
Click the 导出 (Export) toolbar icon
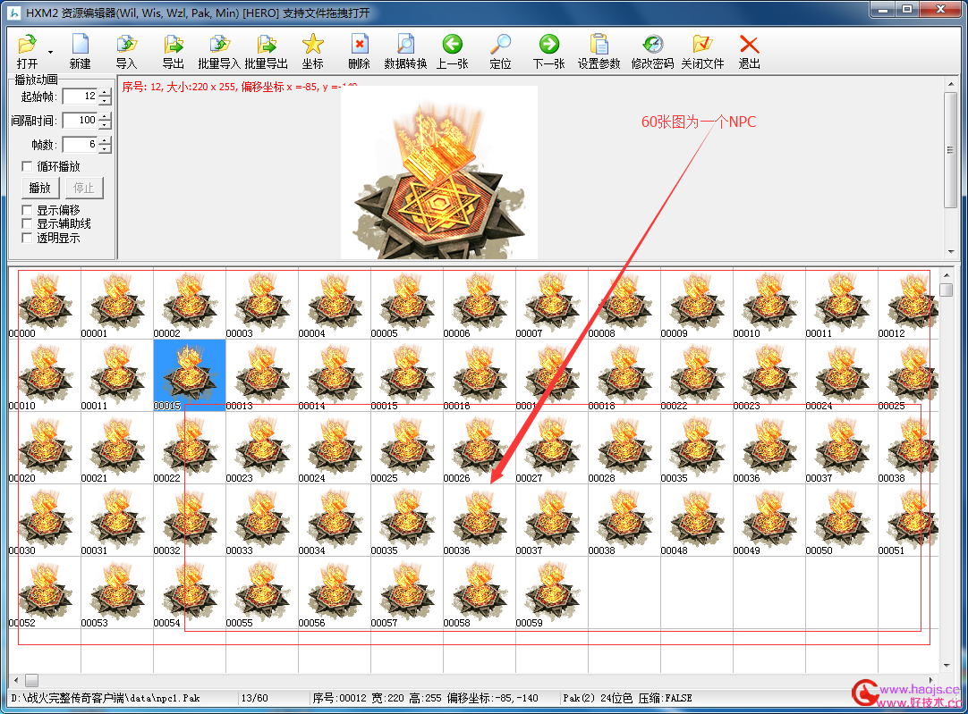174,45
